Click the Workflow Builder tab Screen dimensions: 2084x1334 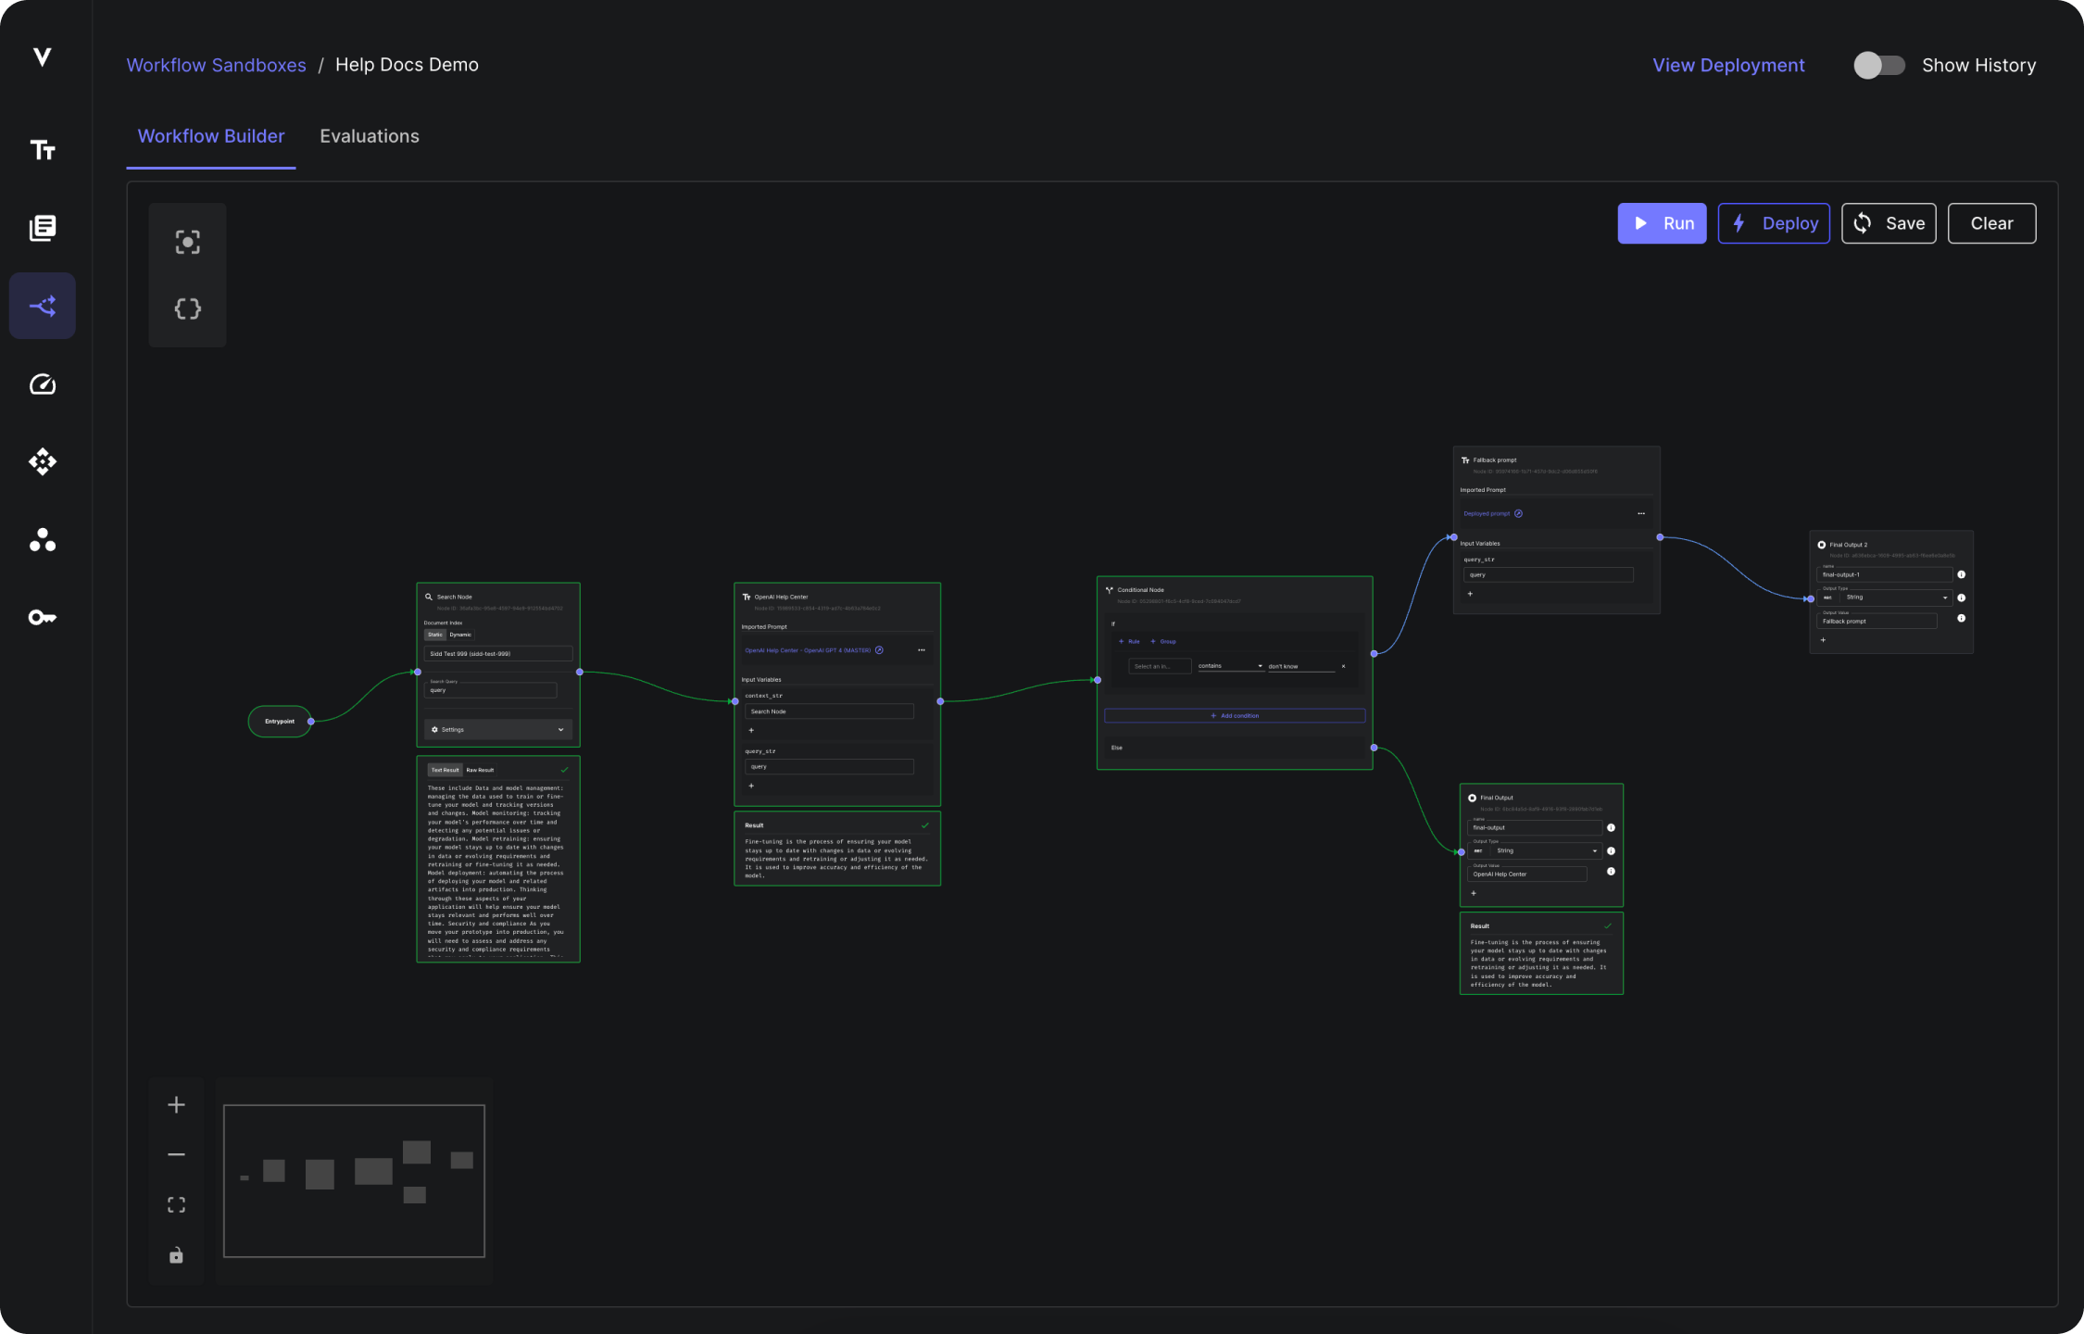[211, 133]
